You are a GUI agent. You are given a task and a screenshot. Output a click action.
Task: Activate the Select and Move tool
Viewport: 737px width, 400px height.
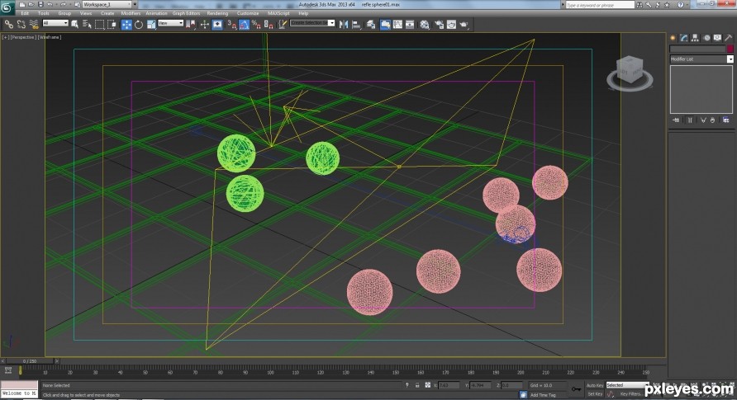(x=126, y=25)
